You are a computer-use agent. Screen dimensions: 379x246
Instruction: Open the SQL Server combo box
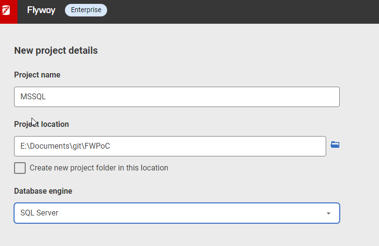[x=176, y=213]
